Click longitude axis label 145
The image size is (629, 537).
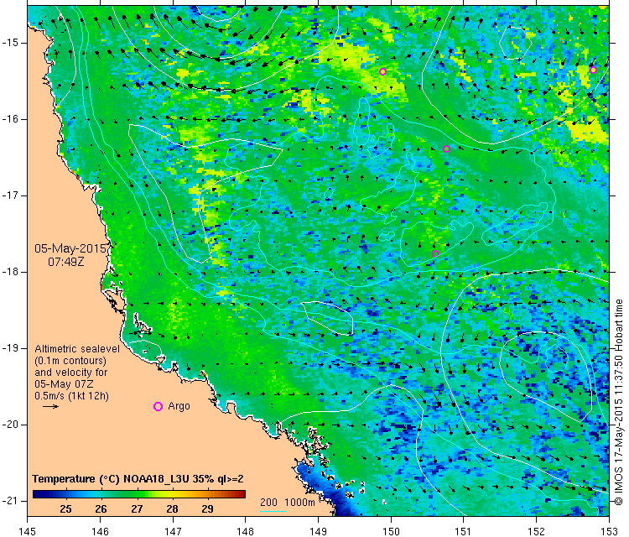(x=28, y=531)
